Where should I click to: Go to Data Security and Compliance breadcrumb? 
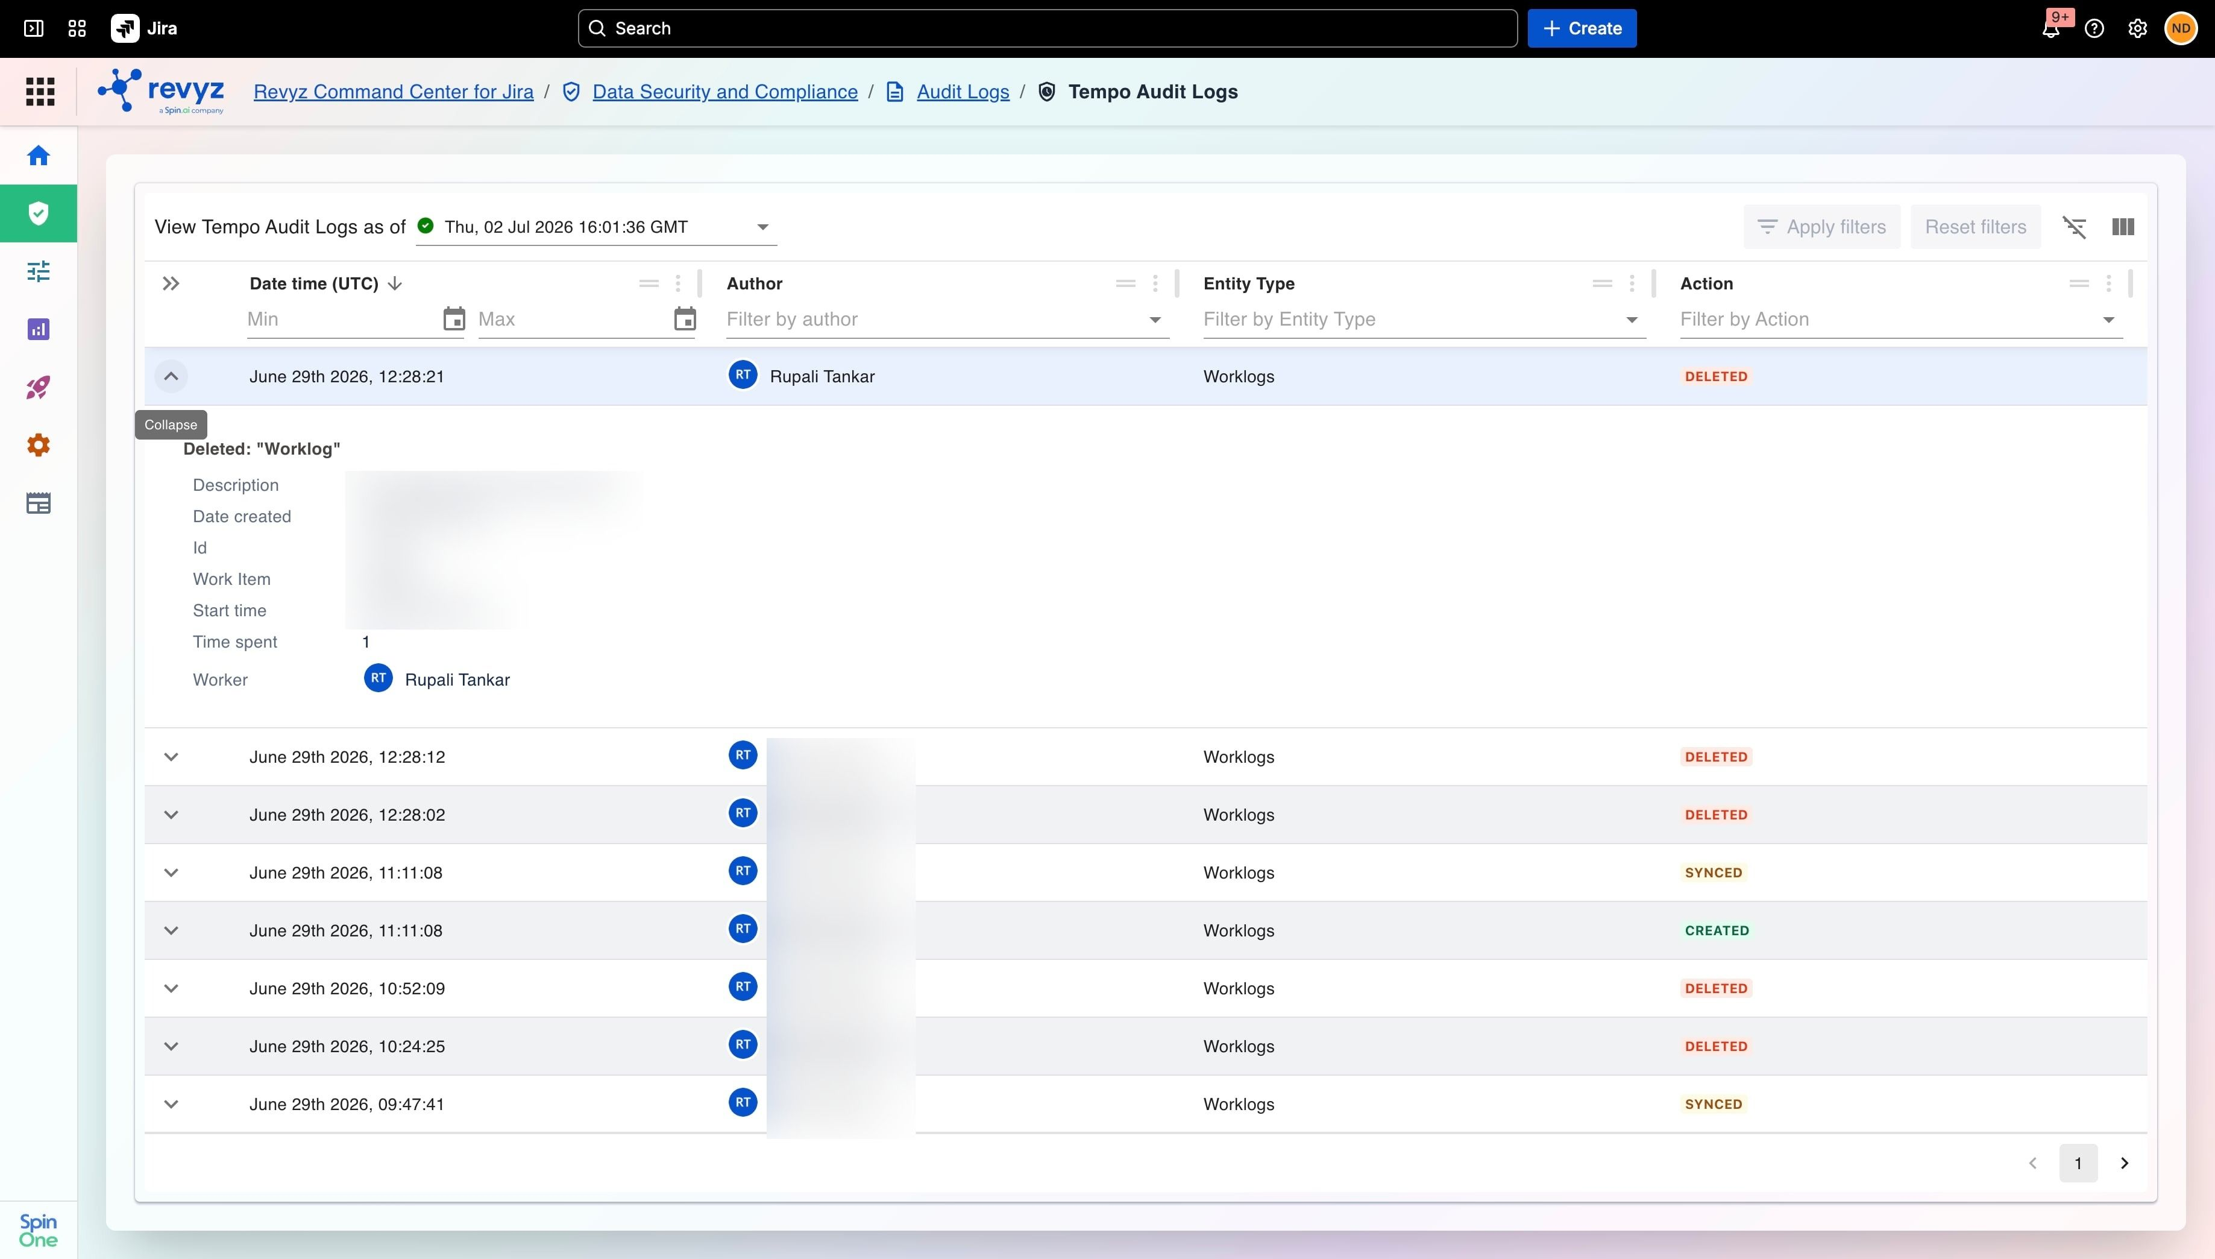coord(725,92)
